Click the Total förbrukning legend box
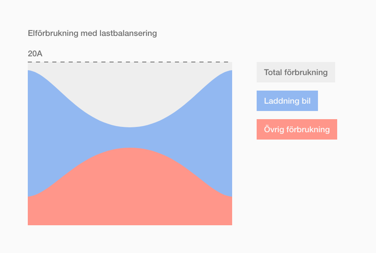This screenshot has height=253, width=376. coord(295,72)
